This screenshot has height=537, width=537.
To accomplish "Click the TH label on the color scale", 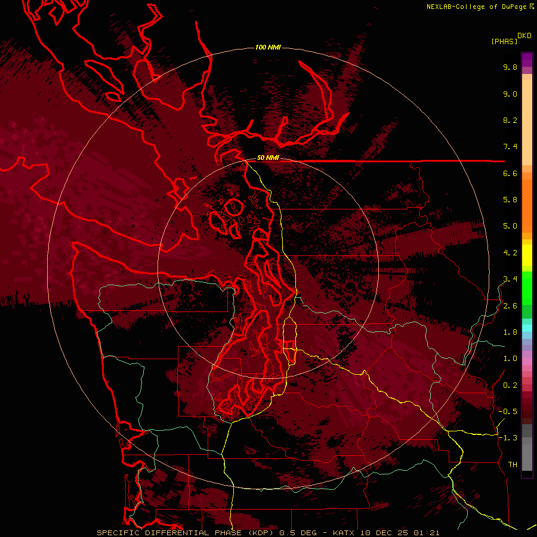I will click(513, 465).
